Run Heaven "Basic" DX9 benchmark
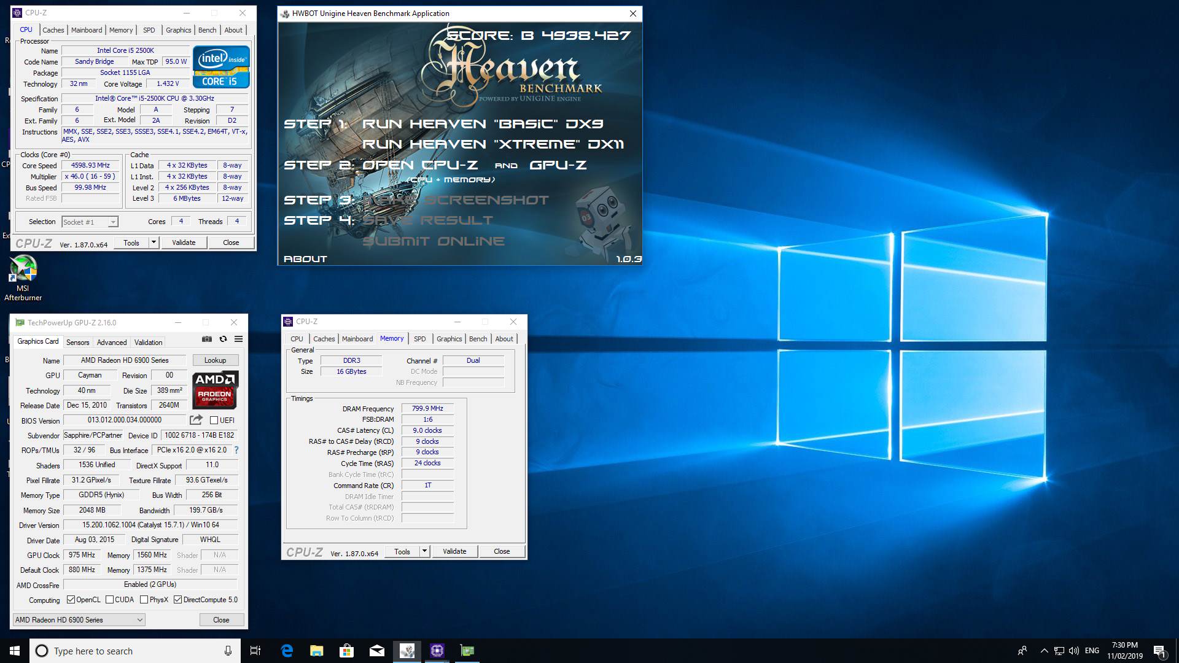 click(x=483, y=124)
